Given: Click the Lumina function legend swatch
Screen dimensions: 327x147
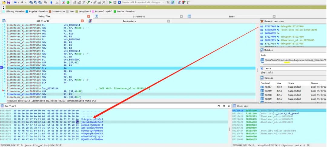Looking at the screenshot, I should (115, 12).
